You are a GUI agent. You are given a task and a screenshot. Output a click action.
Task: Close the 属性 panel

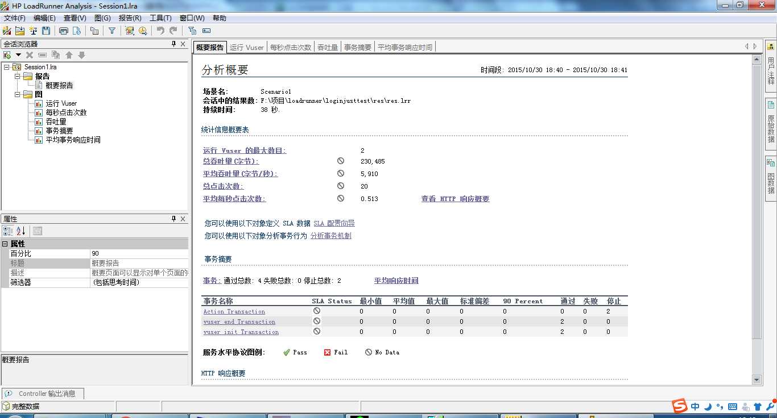[x=183, y=219]
